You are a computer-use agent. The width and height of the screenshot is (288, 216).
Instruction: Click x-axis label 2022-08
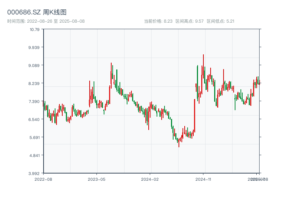(x=43, y=179)
